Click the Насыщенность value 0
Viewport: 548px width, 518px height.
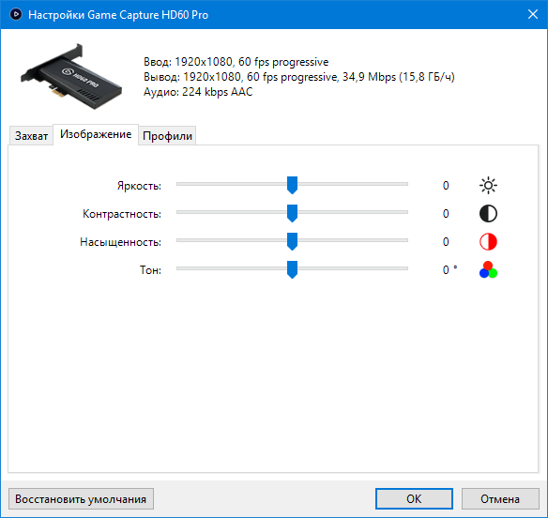(x=446, y=242)
